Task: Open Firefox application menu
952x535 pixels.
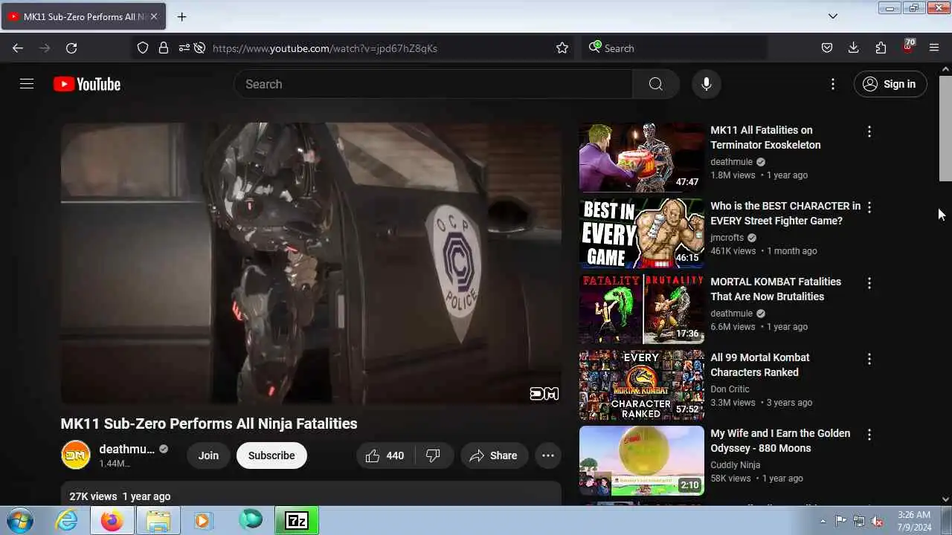Action: [x=934, y=48]
